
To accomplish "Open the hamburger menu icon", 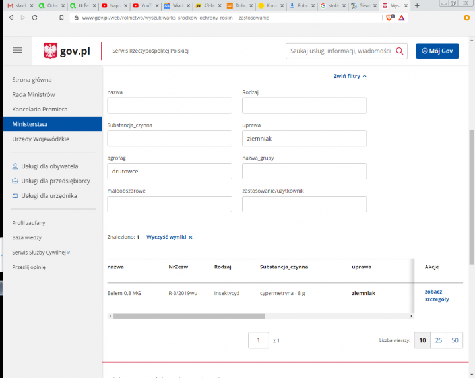I will [17, 51].
